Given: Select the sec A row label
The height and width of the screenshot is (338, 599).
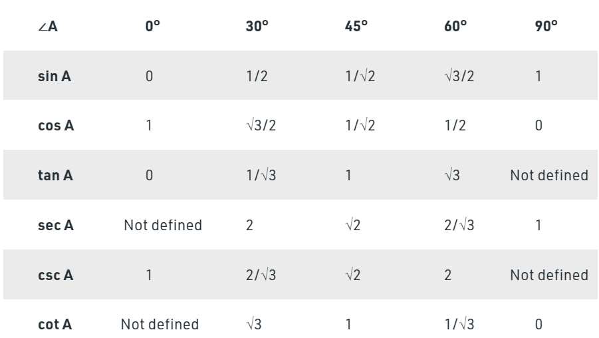Looking at the screenshot, I should [55, 226].
